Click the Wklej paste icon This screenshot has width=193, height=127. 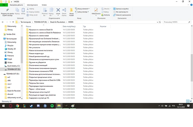click(x=23, y=11)
